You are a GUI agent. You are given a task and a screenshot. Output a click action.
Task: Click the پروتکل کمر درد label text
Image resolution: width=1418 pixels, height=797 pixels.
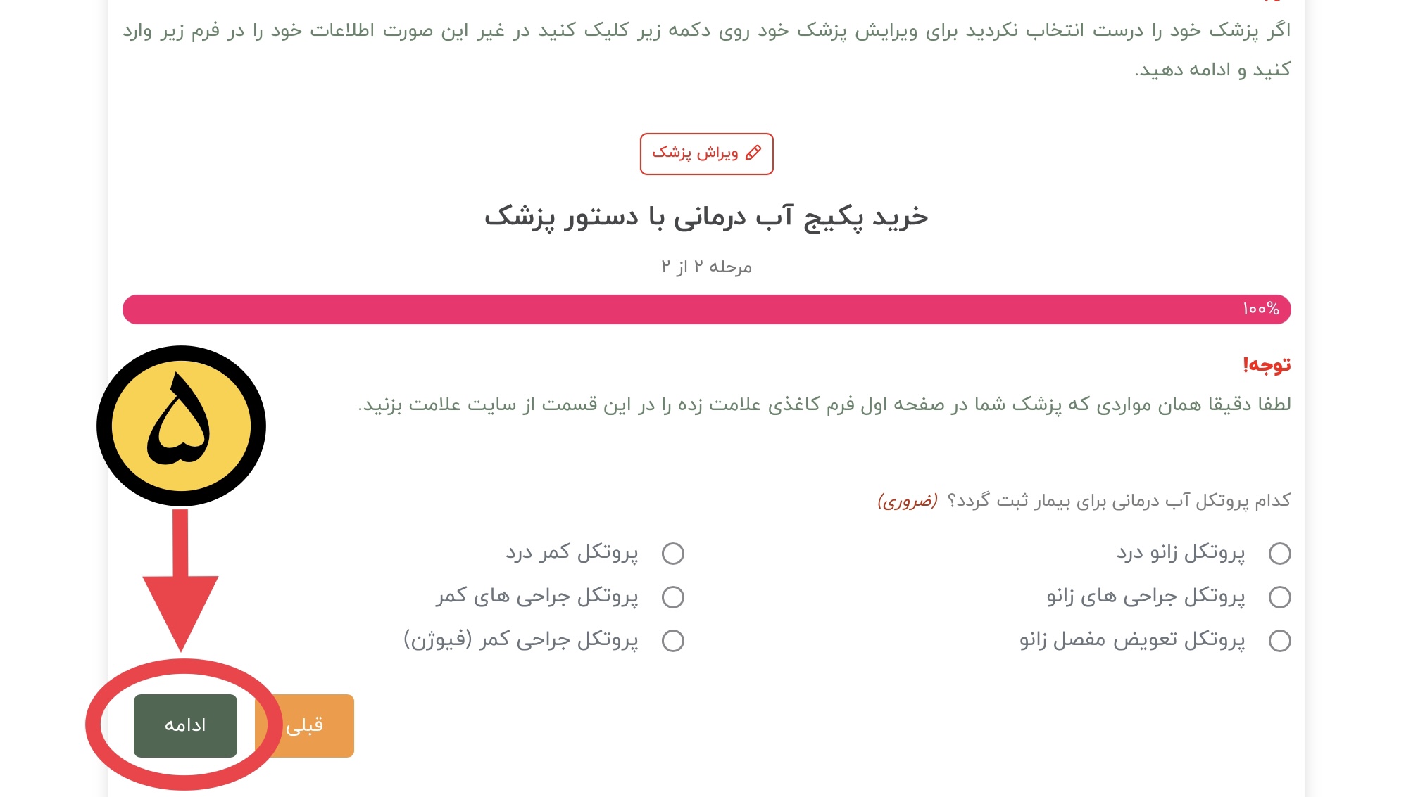click(572, 553)
